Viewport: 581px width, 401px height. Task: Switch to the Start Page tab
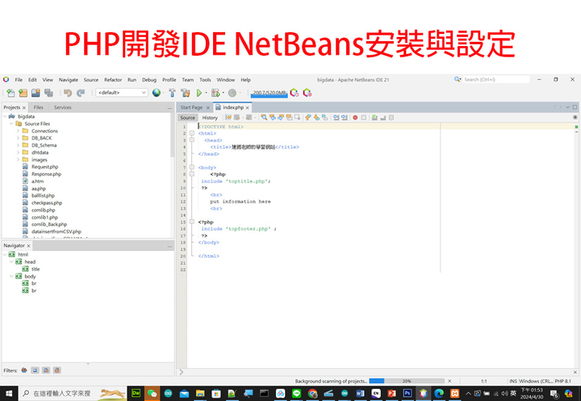tap(191, 107)
